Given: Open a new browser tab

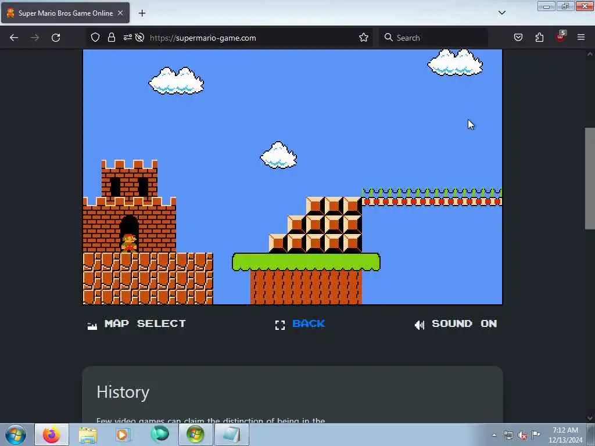Looking at the screenshot, I should pos(142,13).
